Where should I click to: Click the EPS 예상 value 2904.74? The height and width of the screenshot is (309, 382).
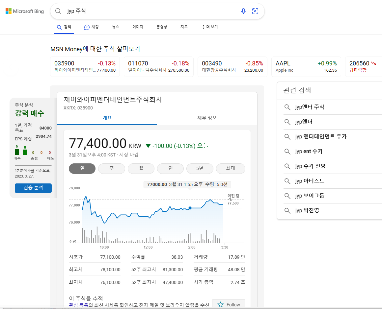(43, 136)
